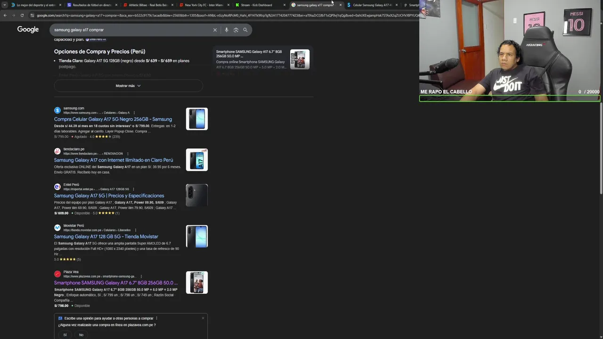Open site info icon in address bar
The image size is (603, 339).
tap(32, 16)
